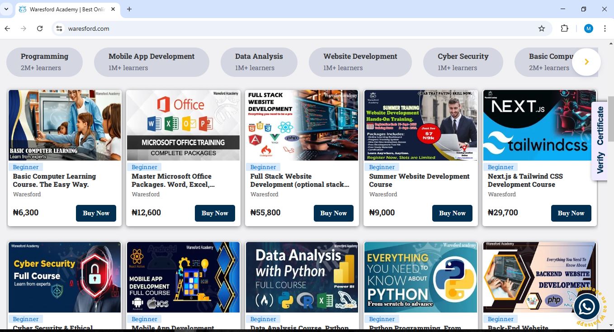Click Beginner badge on Basic Computer card
Viewport: 614px width, 332px height.
point(26,167)
